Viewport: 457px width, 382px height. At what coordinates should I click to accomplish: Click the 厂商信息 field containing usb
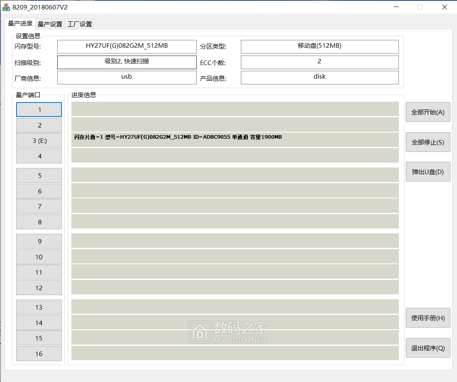point(127,77)
